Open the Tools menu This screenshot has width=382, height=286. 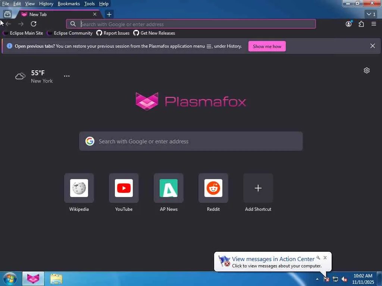90,4
